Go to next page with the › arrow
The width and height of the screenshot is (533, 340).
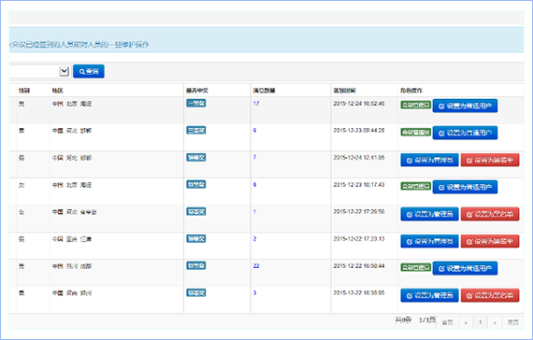click(x=495, y=322)
